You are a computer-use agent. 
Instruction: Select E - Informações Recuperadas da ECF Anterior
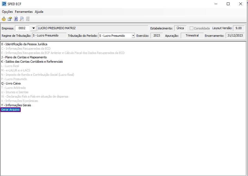[x=63, y=53]
